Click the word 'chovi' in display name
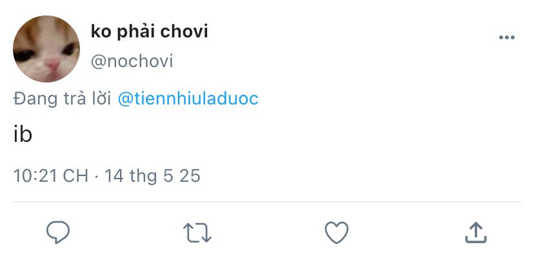Screen dimensions: 534x256 [184, 32]
